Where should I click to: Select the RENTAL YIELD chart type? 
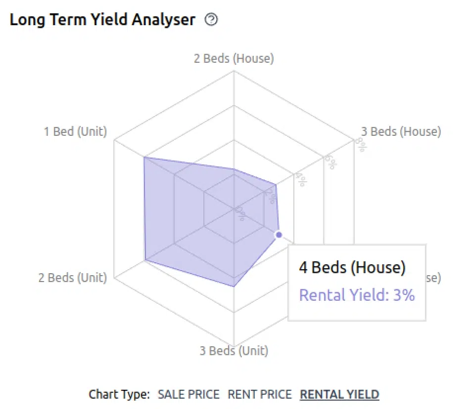pos(339,394)
